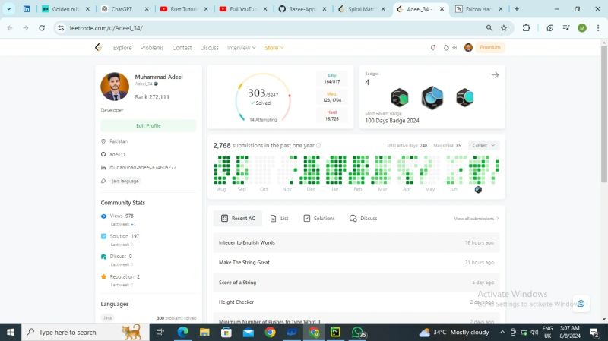Open the Contest page
Screen dimensions: 608x341
(182, 48)
